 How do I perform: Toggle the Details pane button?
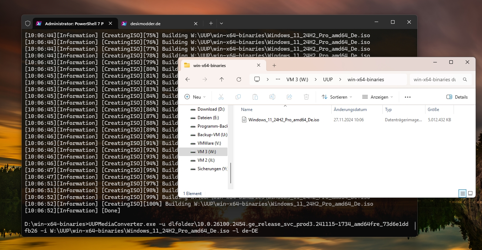click(x=457, y=97)
